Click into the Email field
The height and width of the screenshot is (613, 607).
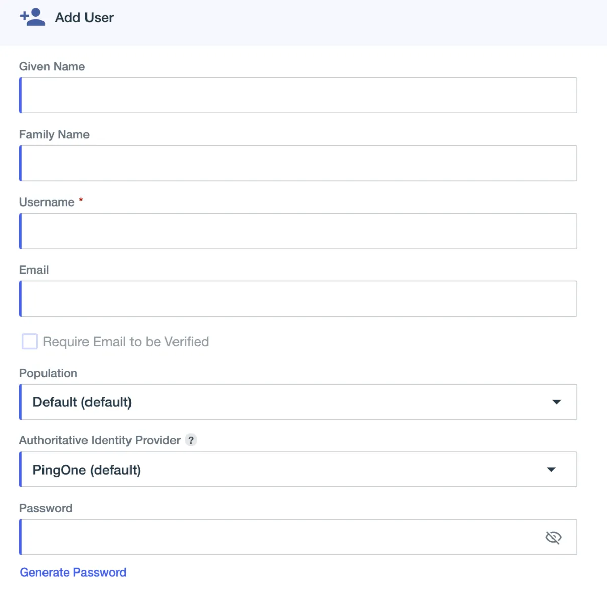click(298, 299)
